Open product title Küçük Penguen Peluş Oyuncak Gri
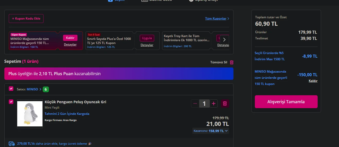 75,102
